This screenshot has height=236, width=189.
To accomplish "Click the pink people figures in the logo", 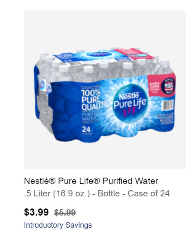I will point(129,110).
